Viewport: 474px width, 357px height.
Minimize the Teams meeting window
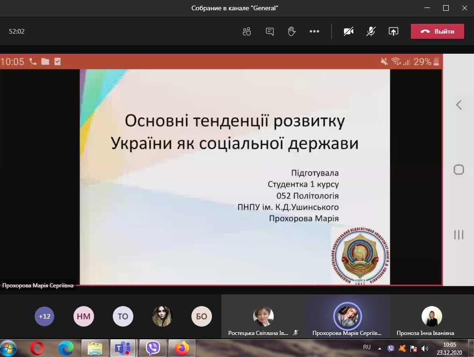point(427,8)
